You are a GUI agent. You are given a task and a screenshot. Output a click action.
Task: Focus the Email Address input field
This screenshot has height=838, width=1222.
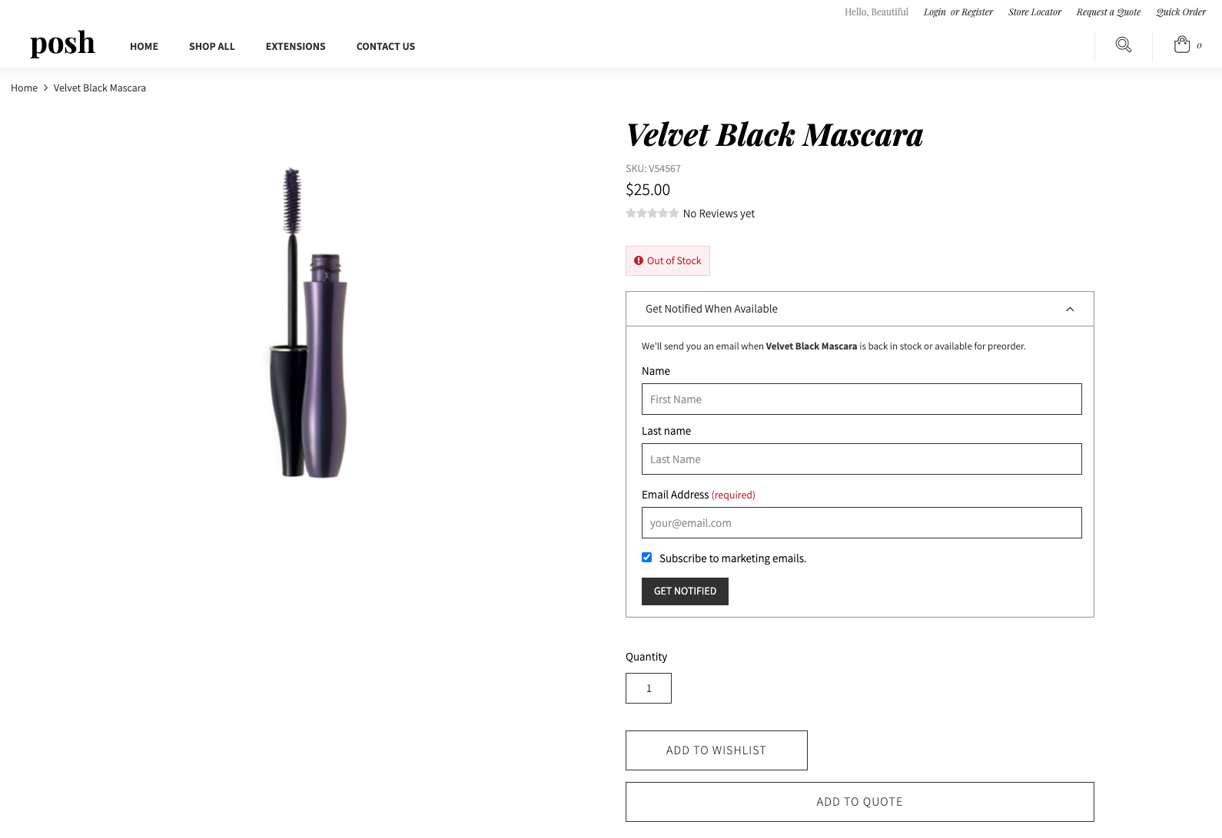862,523
